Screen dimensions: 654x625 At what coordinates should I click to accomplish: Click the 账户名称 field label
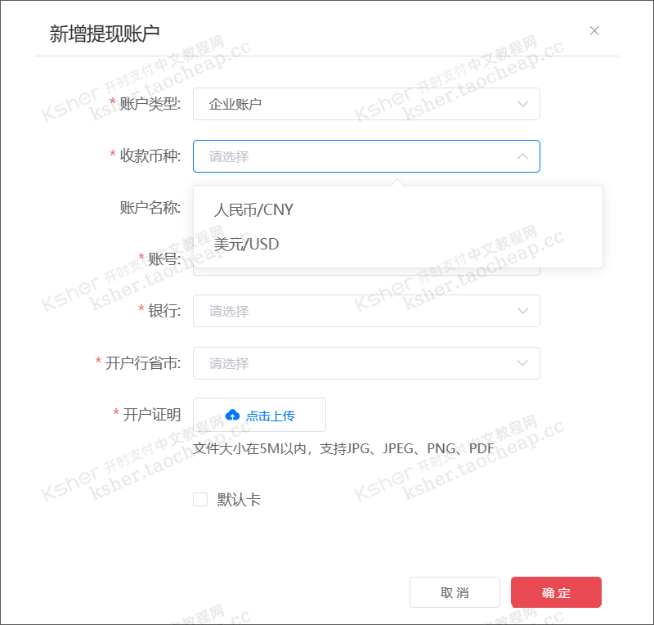[150, 208]
